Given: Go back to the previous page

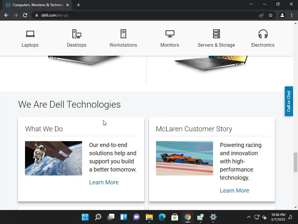Looking at the screenshot, I should (x=6, y=15).
